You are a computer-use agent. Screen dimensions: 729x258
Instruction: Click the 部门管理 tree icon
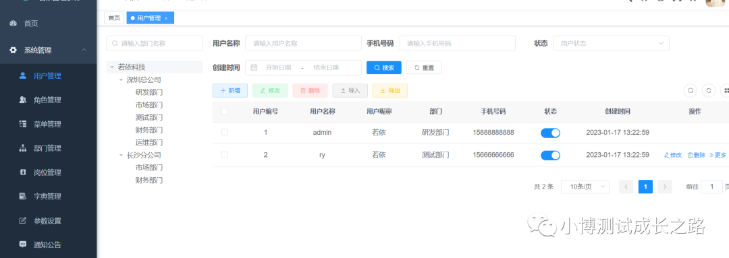[x=22, y=148]
